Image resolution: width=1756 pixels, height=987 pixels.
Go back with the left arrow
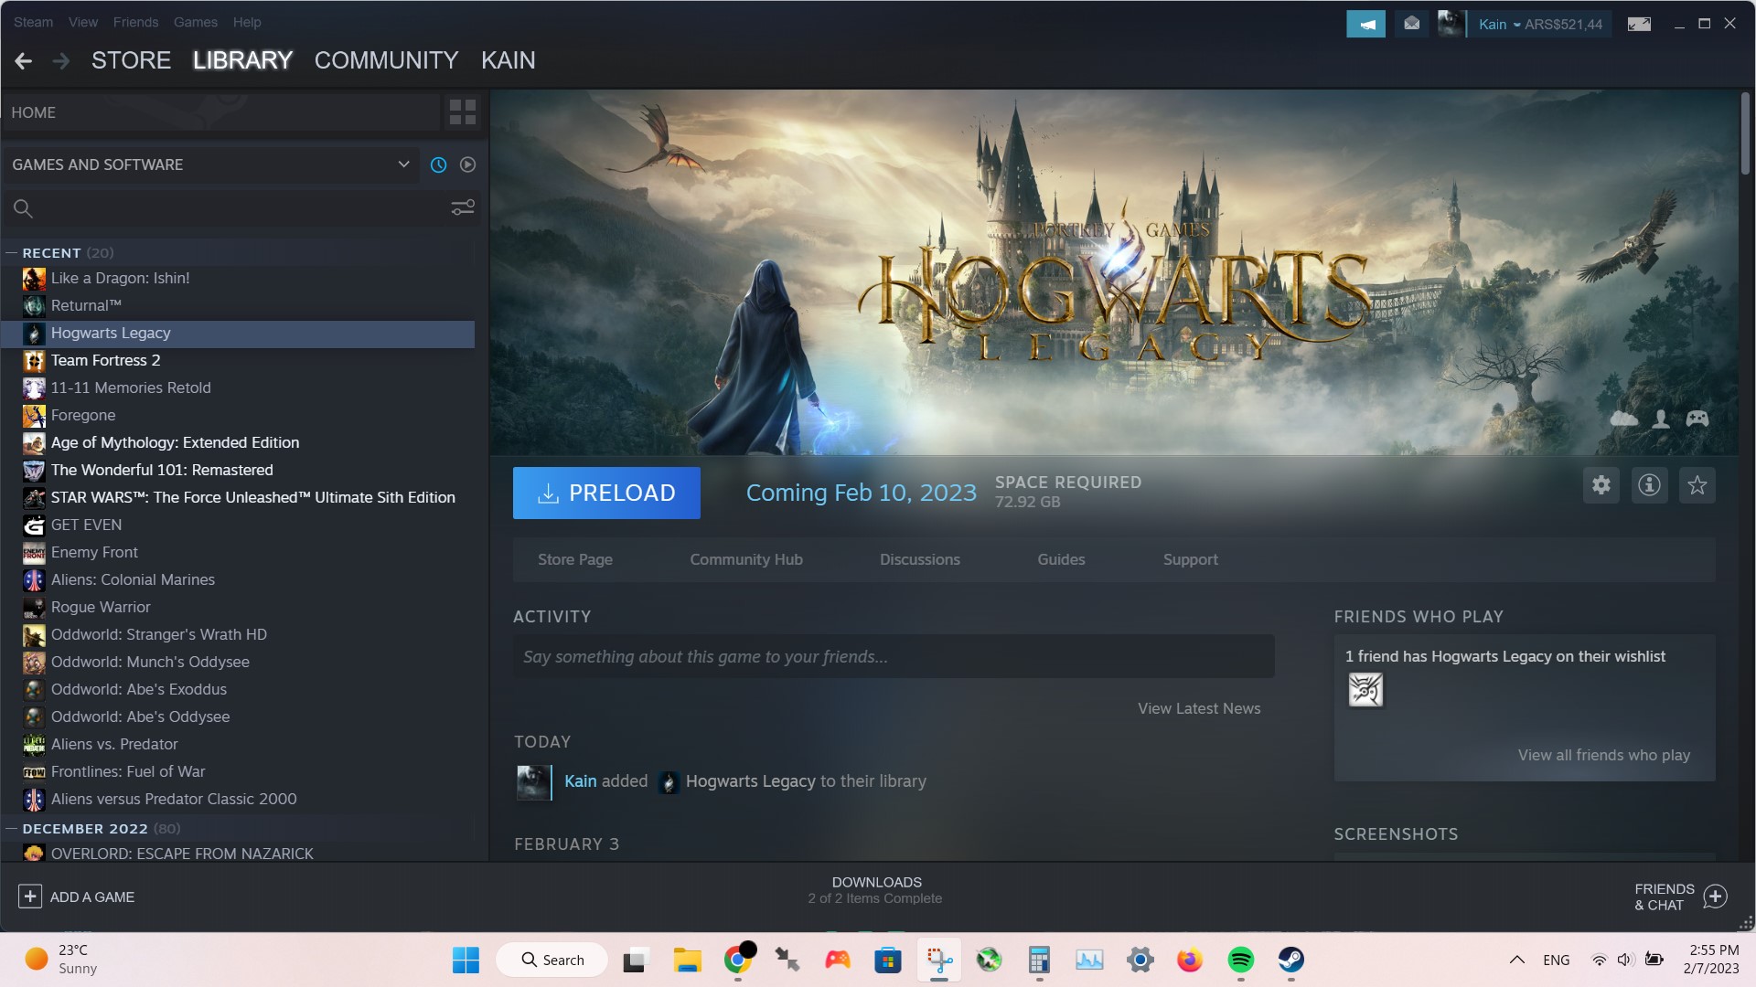[x=24, y=61]
